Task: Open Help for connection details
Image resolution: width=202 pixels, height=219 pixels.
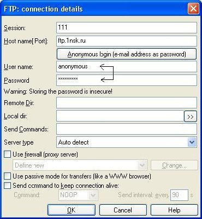Action: 174,210
